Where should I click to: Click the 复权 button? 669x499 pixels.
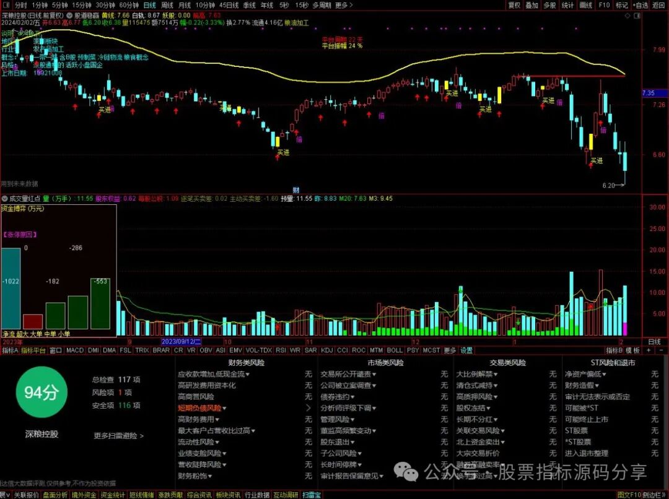click(x=514, y=5)
